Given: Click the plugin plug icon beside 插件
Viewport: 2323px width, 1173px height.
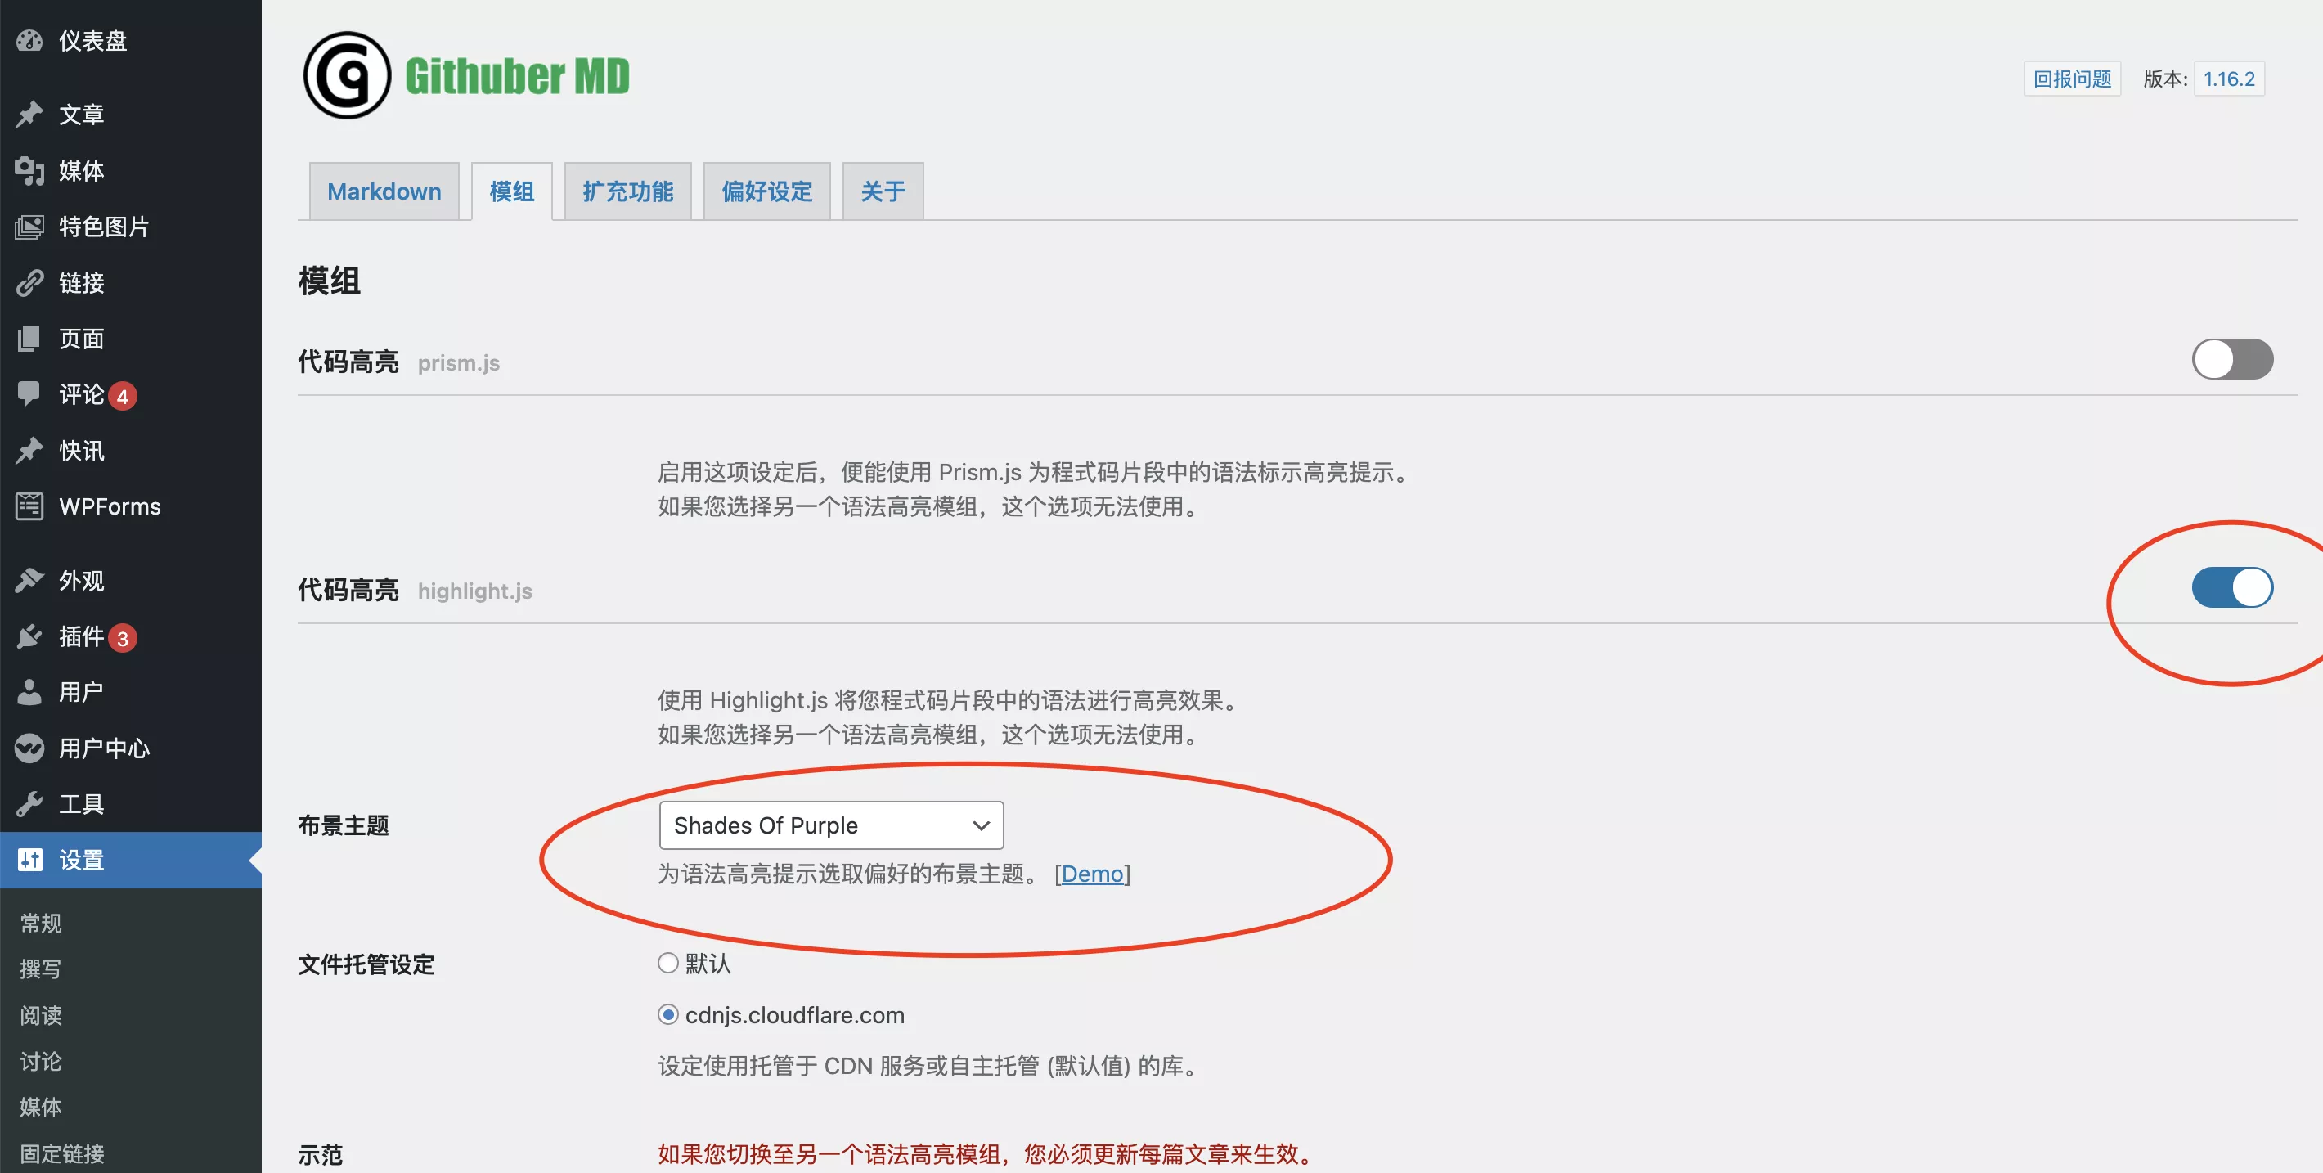Looking at the screenshot, I should click(x=29, y=636).
